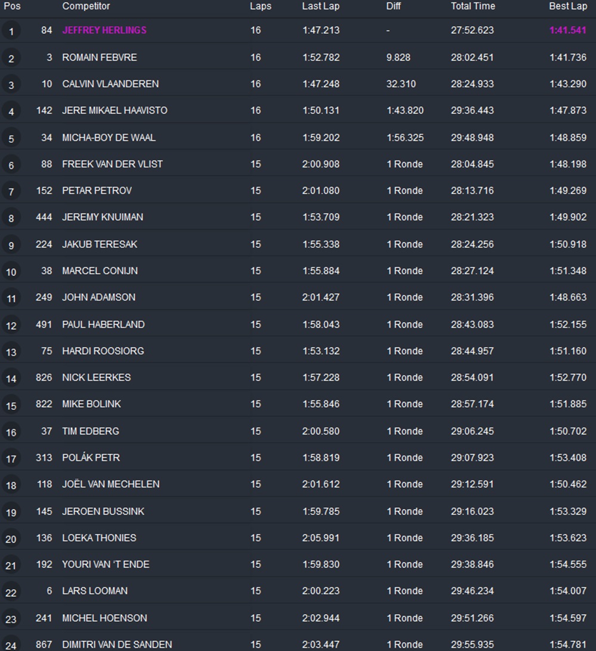Screen dimensions: 596x651
Task: Click the position 8 circle badge
Action: click(11, 218)
